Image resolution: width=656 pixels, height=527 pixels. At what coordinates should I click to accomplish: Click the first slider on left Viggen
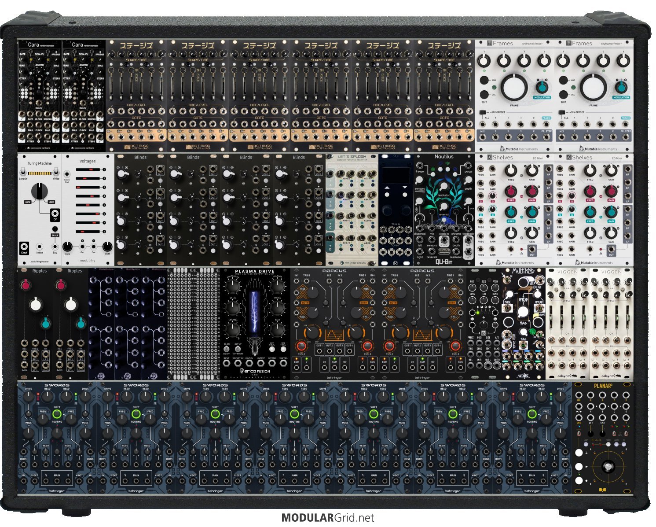[x=551, y=317]
